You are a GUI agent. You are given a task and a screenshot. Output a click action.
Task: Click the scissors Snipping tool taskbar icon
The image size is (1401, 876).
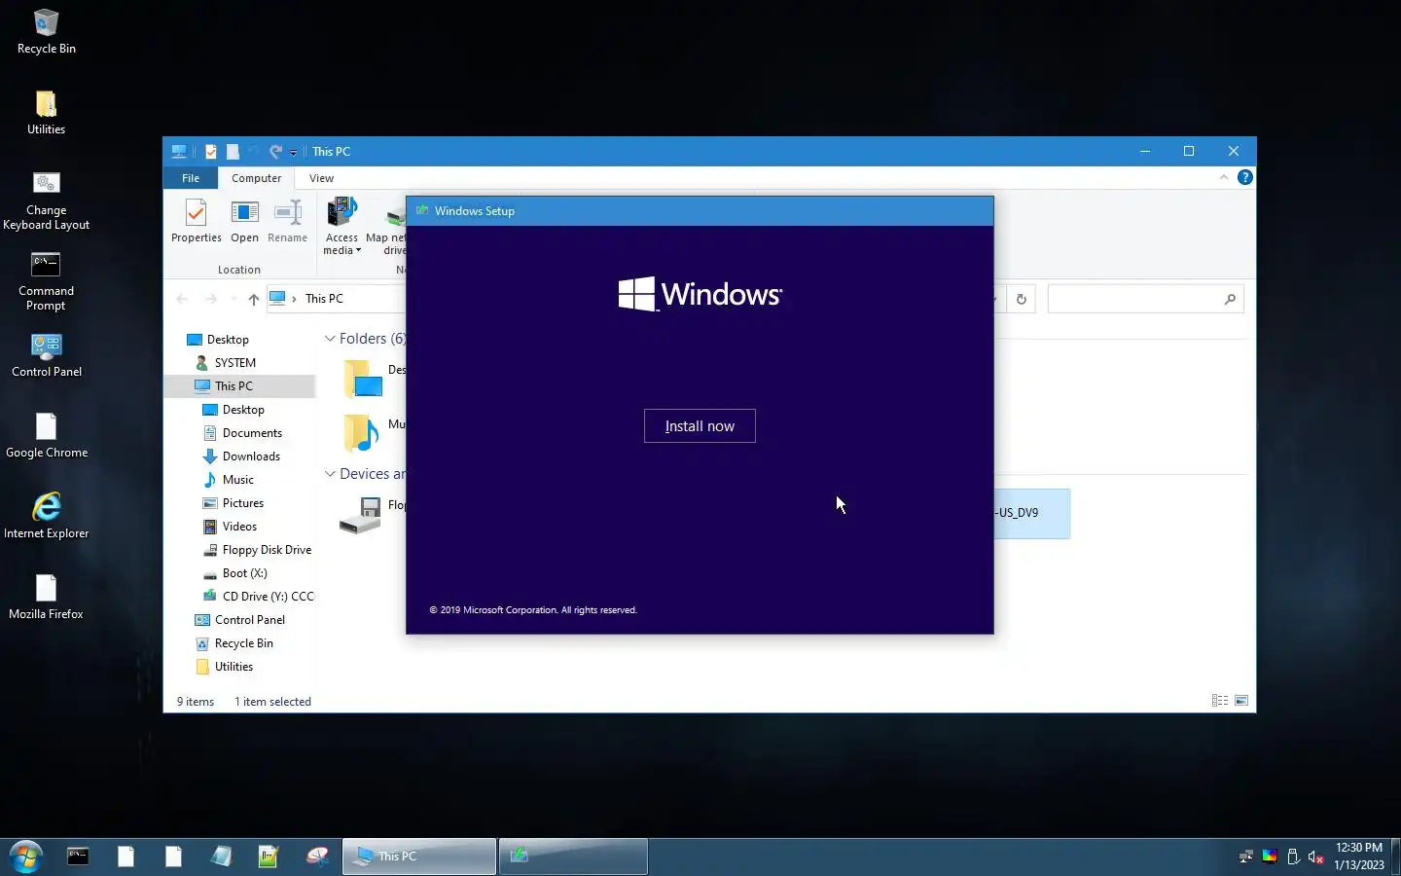coord(317,857)
